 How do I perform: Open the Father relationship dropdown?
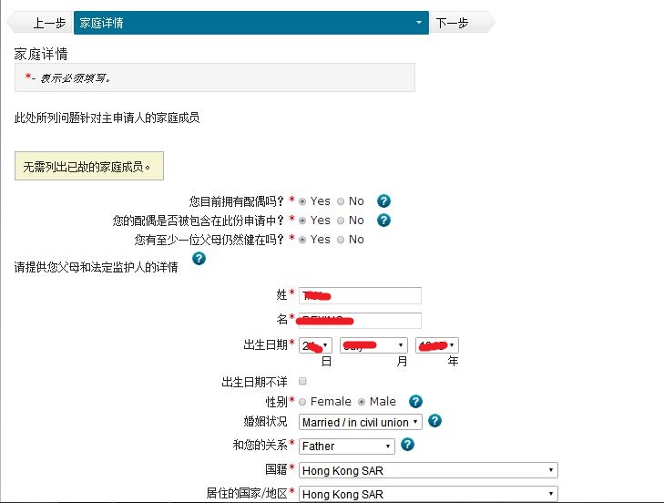346,447
